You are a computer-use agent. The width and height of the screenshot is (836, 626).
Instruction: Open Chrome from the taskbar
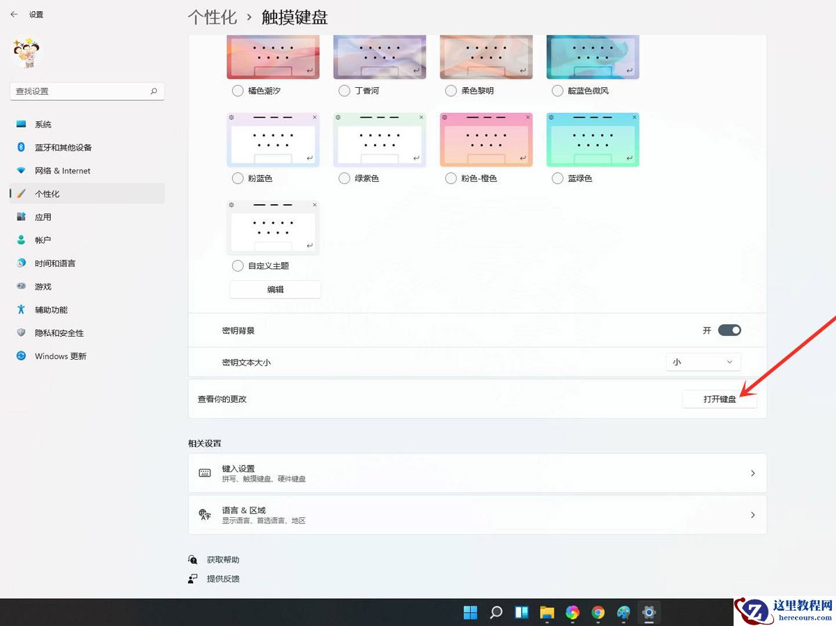pos(598,613)
